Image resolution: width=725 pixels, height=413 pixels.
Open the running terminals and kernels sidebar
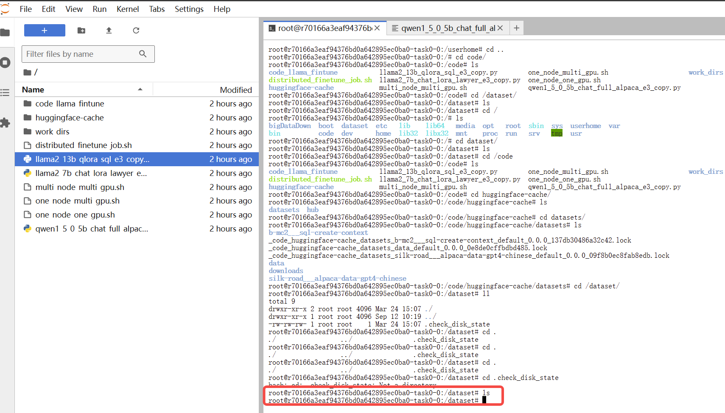point(5,63)
